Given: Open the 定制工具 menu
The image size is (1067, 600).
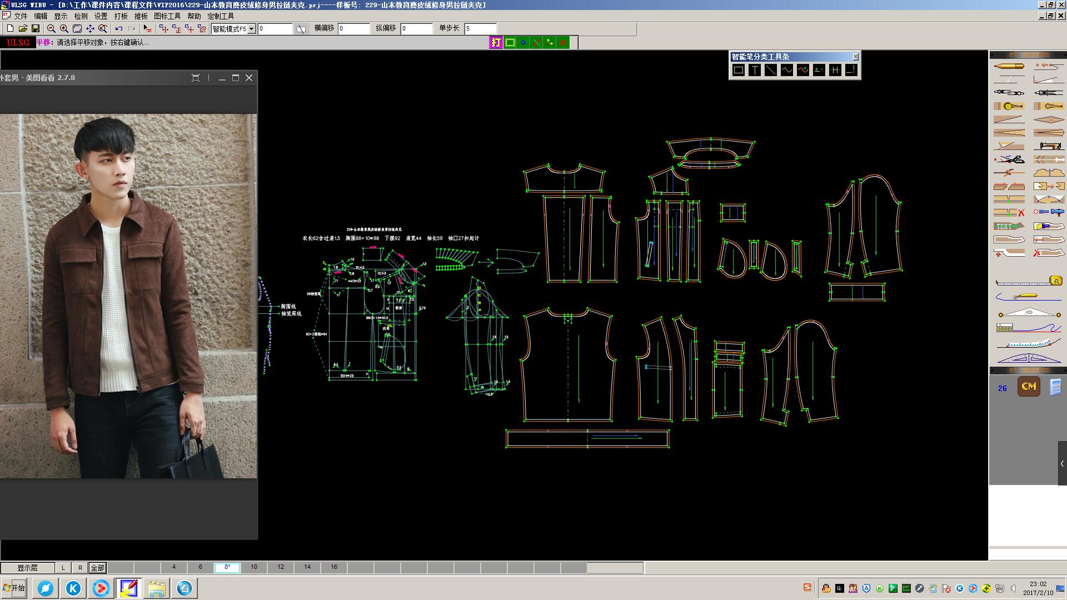Looking at the screenshot, I should click(x=221, y=16).
